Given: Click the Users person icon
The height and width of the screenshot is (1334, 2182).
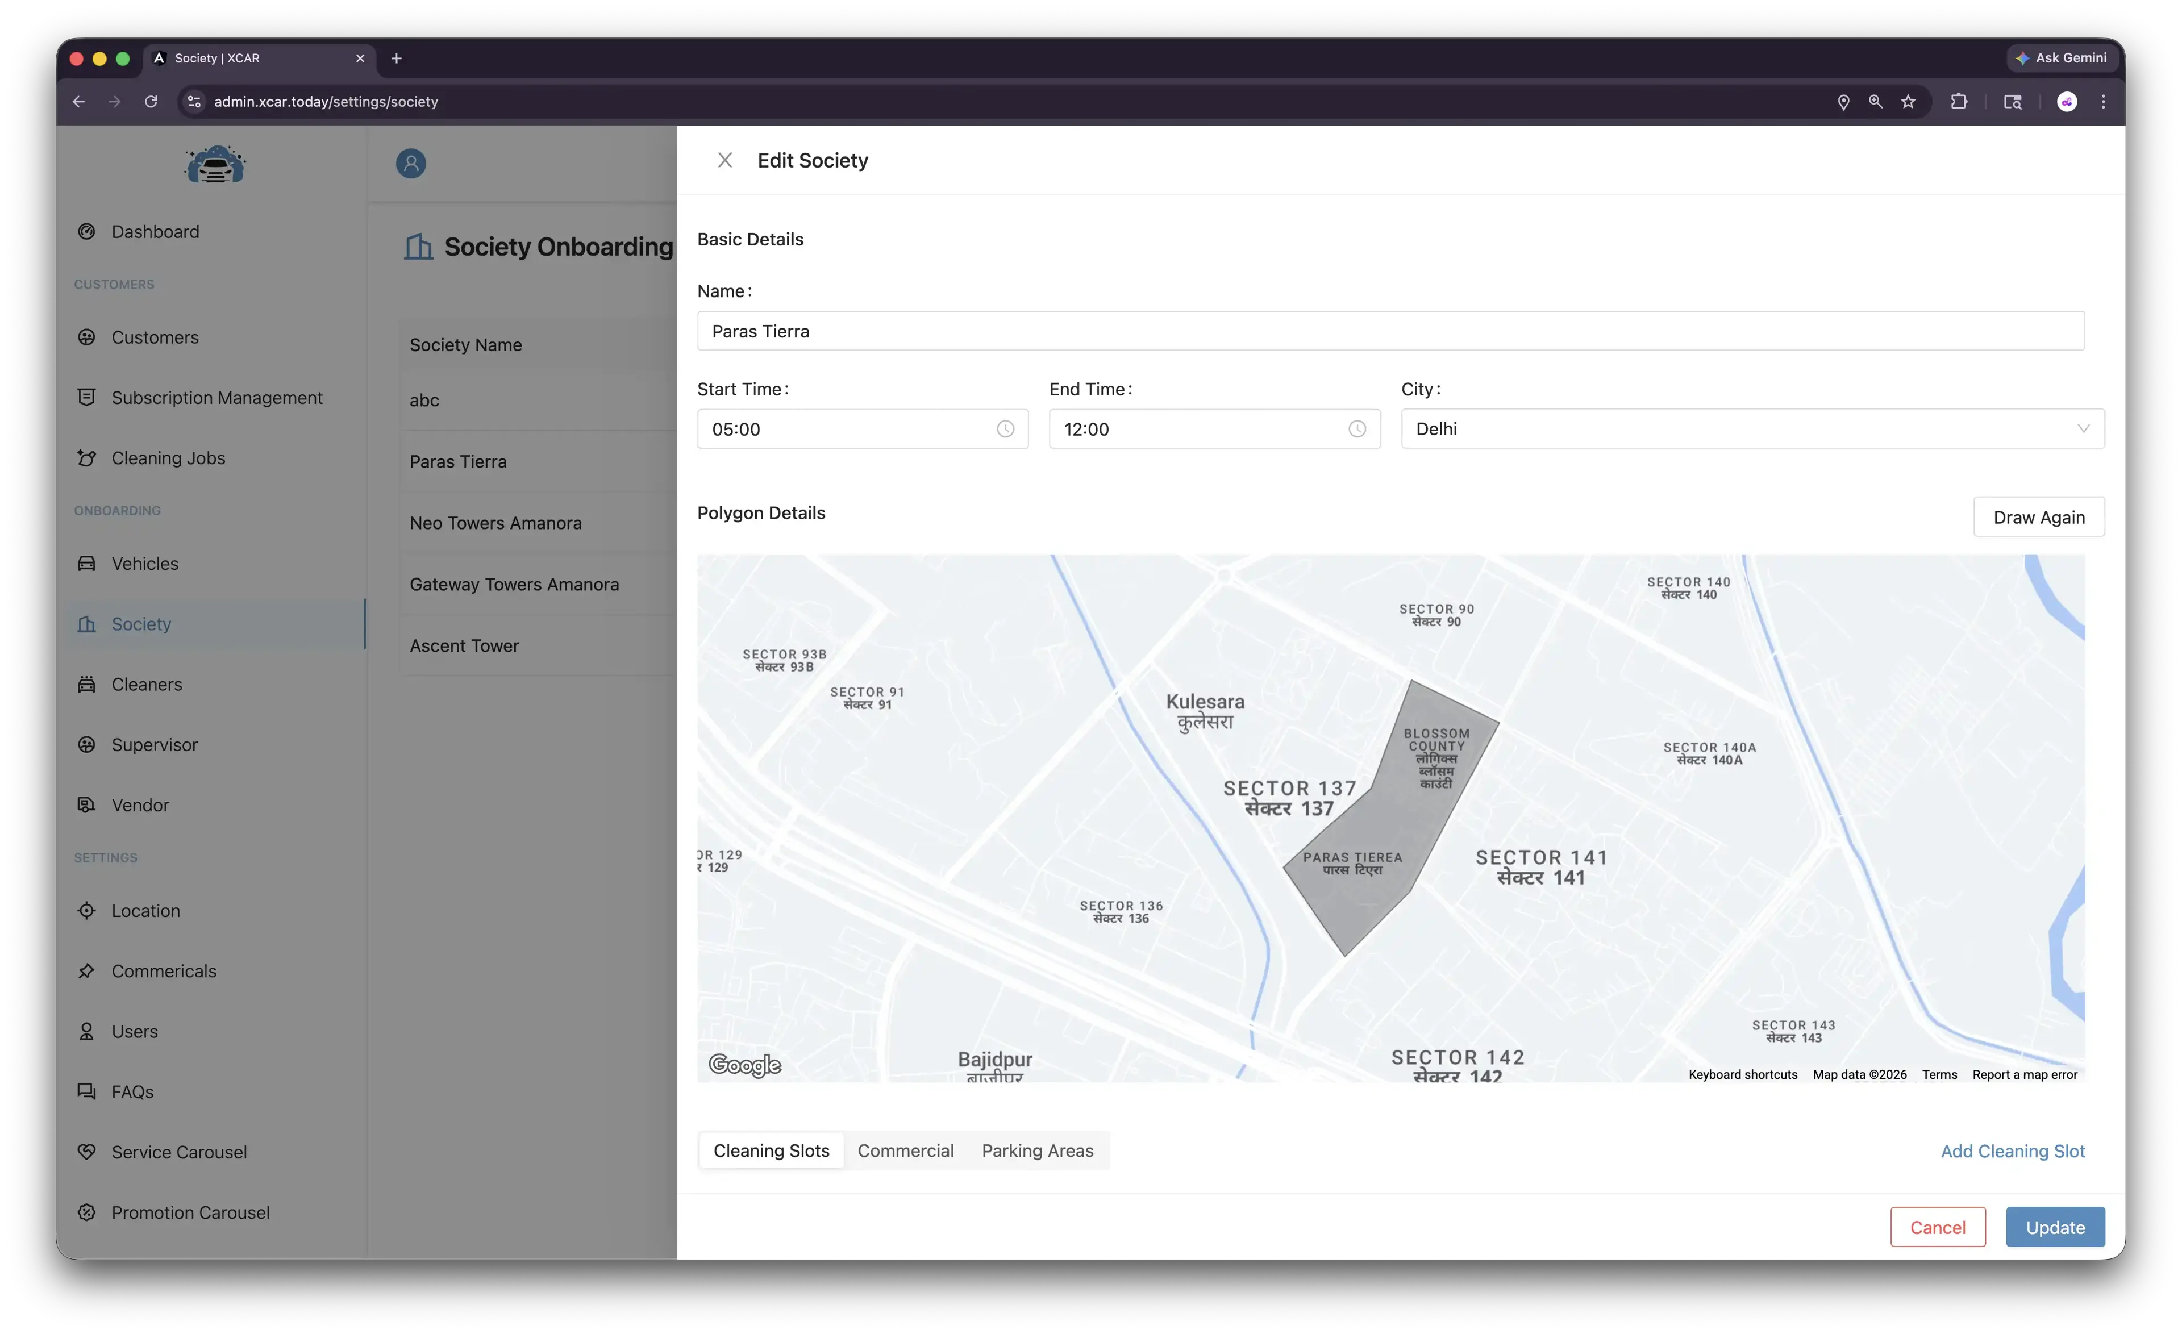Looking at the screenshot, I should (x=87, y=1031).
